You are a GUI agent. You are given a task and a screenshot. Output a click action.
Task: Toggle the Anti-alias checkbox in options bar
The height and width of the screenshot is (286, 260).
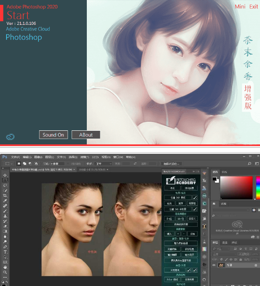tap(68, 164)
